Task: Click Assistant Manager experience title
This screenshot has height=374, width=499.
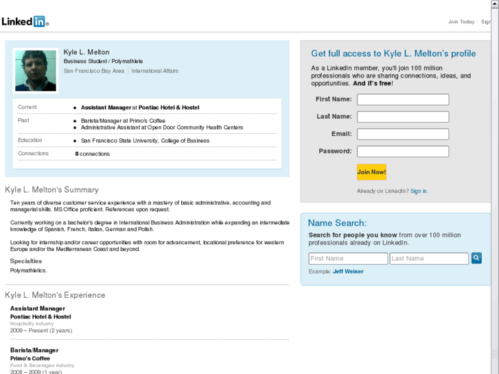Action: [38, 308]
